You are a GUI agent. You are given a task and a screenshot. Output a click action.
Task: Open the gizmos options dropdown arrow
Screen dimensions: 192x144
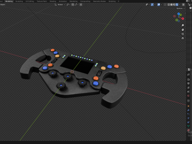click(155, 5)
